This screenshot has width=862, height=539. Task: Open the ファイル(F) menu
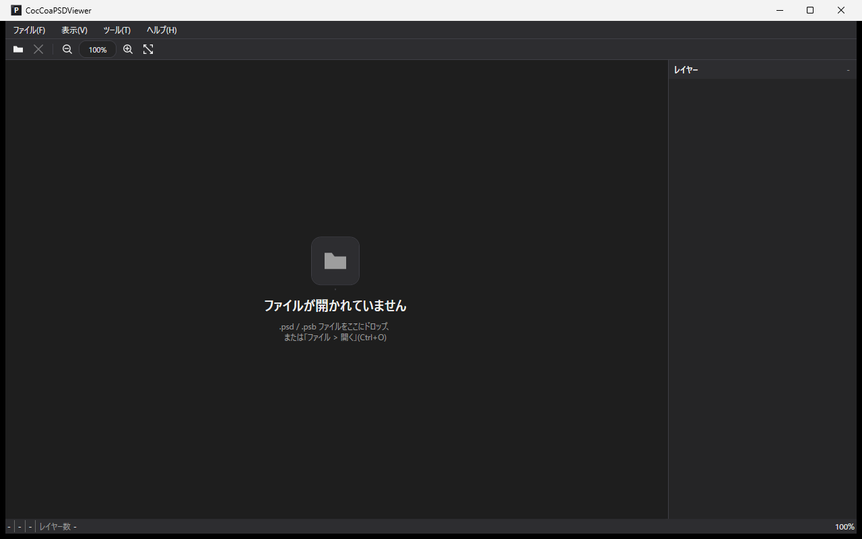(29, 30)
